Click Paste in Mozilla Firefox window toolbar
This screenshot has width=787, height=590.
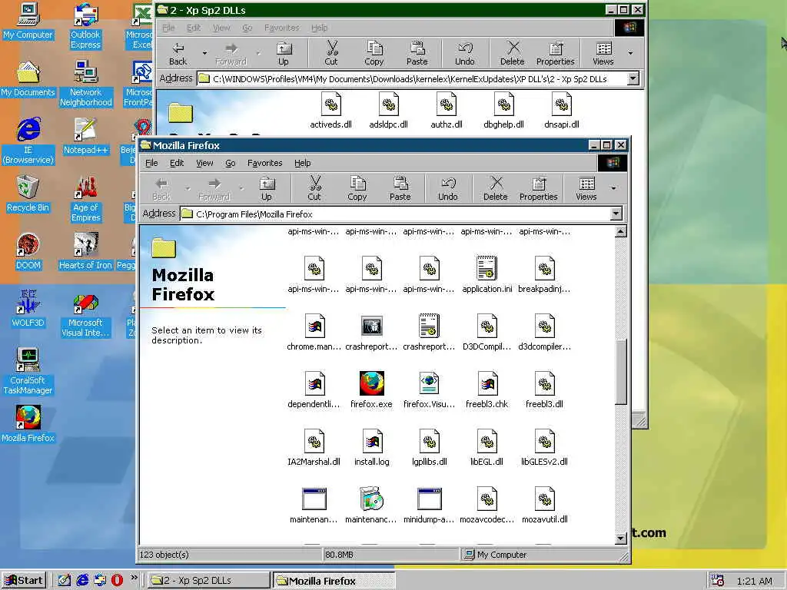pos(400,188)
